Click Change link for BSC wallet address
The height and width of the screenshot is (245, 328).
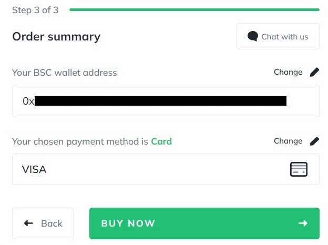[288, 72]
